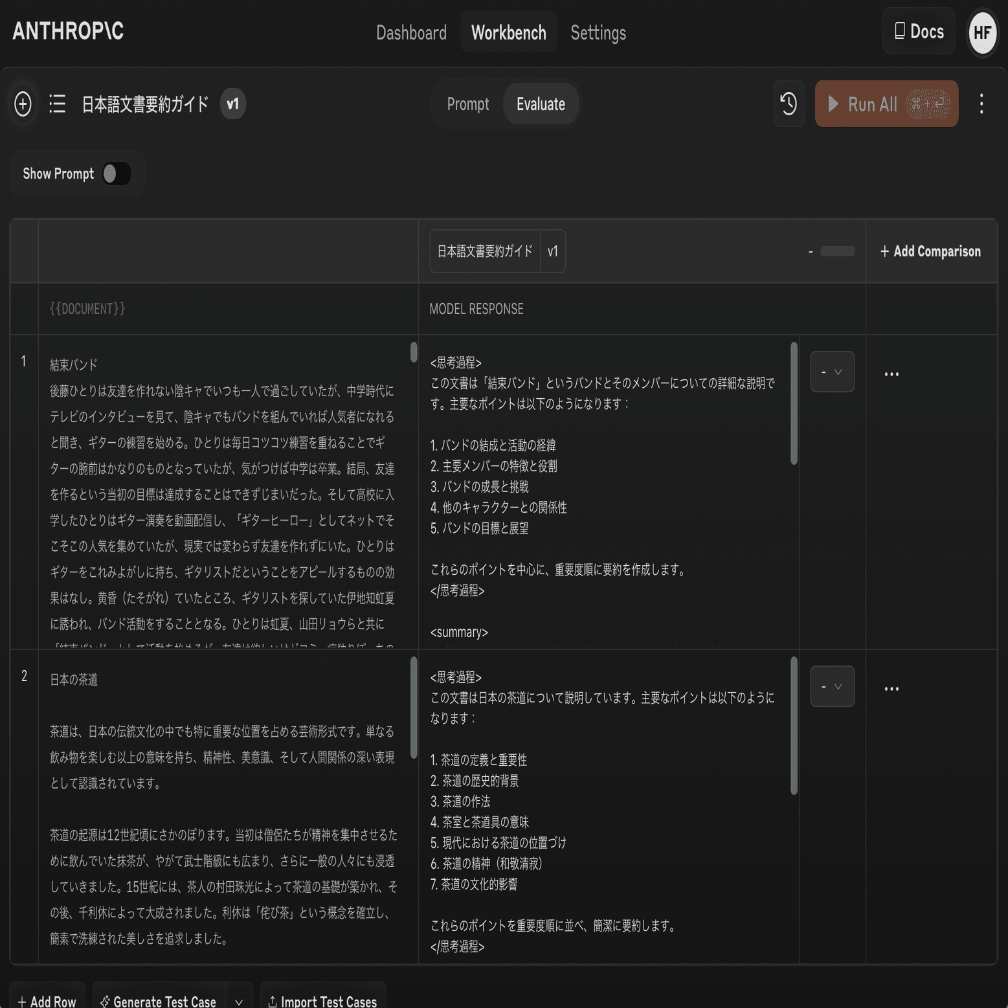Open the version history clock icon
The width and height of the screenshot is (1008, 1008).
click(x=789, y=104)
